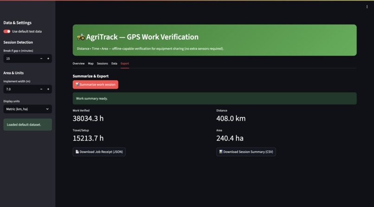
Task: Click the Travel/Setup value 15213.7 h
Action: coord(88,138)
